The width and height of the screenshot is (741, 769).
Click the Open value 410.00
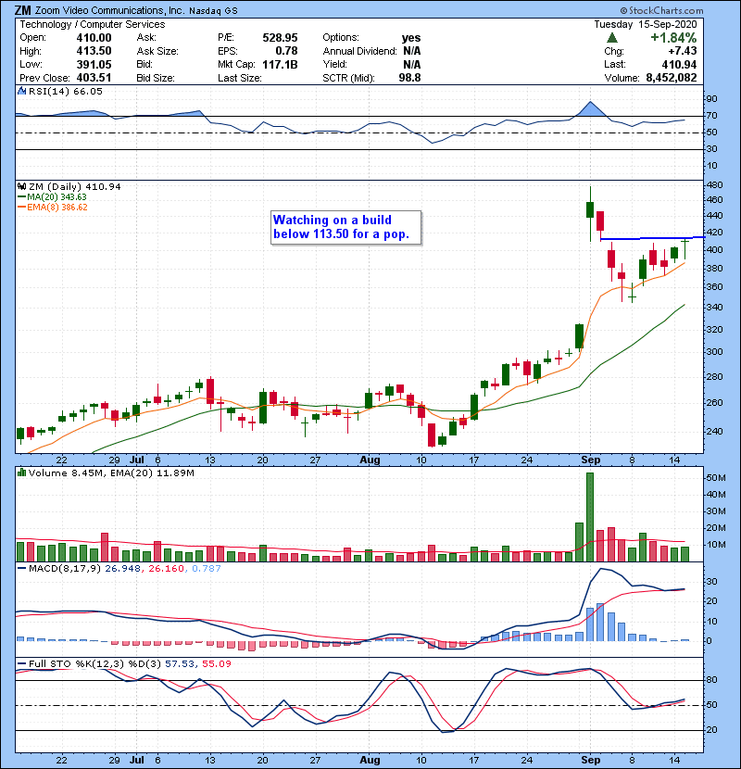pyautogui.click(x=94, y=38)
